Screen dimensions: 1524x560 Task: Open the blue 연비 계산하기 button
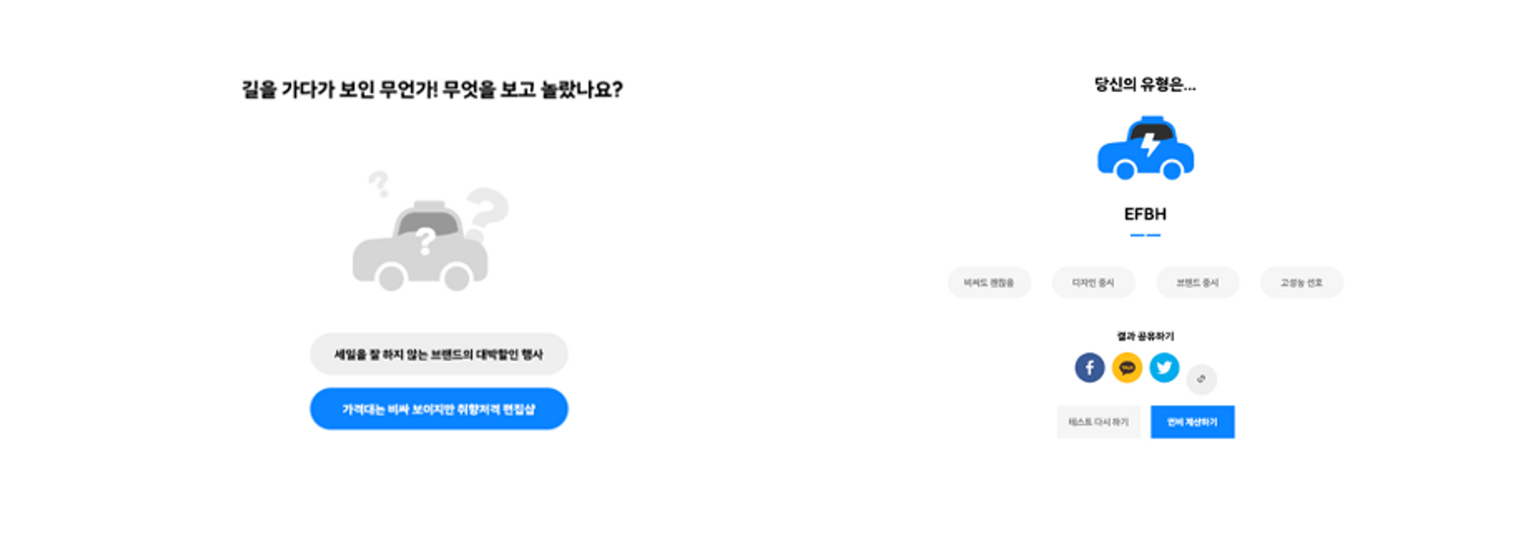coord(1192,422)
